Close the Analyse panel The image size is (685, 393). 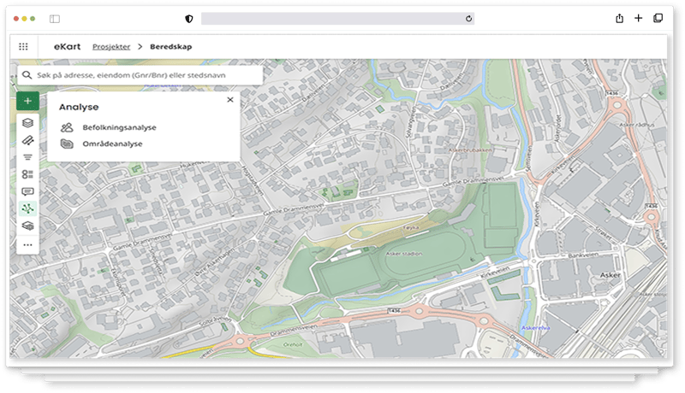230,100
